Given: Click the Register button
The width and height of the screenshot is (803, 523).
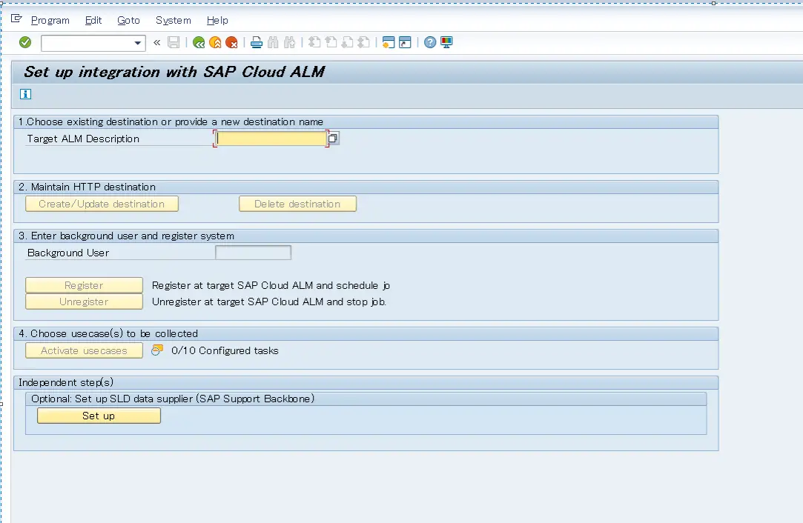Looking at the screenshot, I should [x=84, y=285].
